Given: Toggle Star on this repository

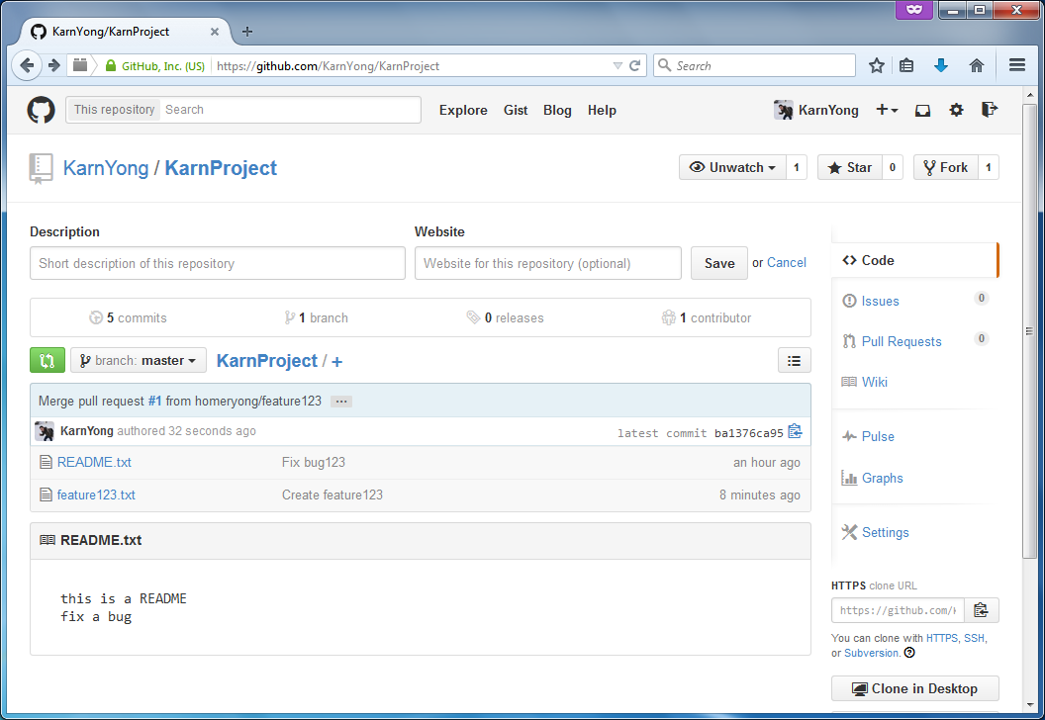Looking at the screenshot, I should (x=849, y=168).
